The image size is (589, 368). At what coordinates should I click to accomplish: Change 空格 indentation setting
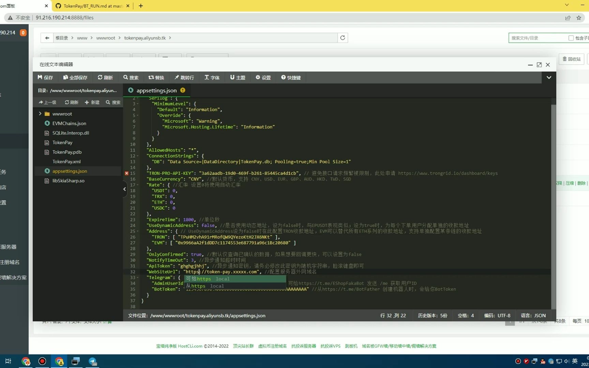pyautogui.click(x=466, y=316)
